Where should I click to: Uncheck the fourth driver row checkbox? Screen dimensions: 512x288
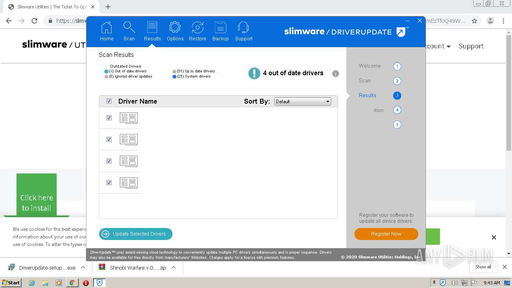109,183
